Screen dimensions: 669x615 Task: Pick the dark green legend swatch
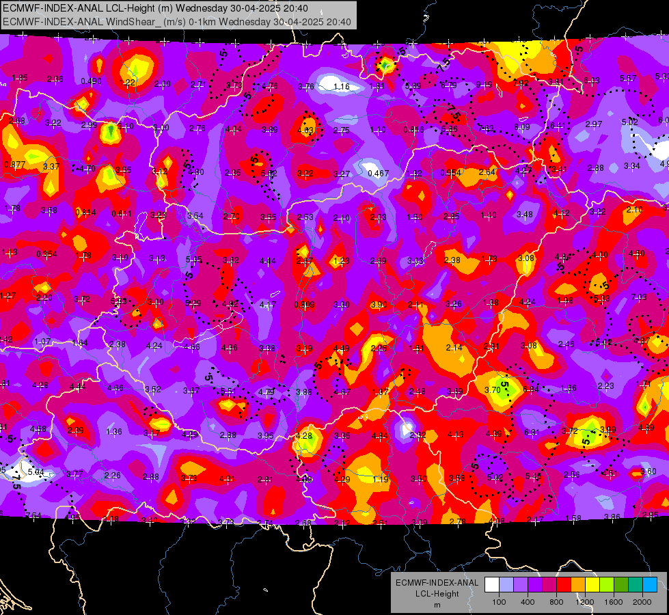621,584
